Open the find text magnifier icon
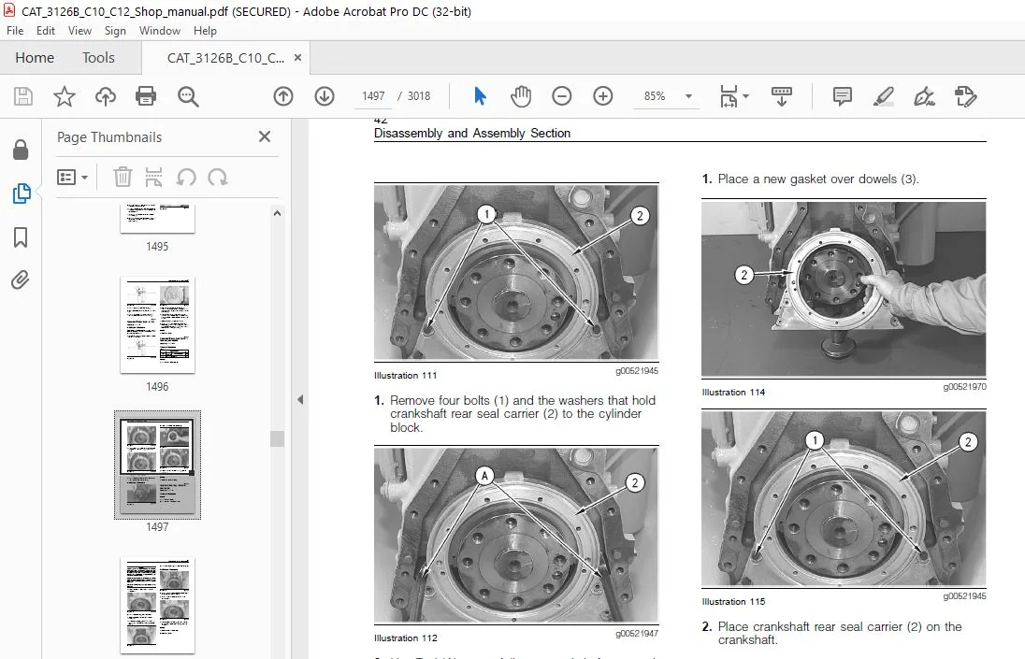 188,96
